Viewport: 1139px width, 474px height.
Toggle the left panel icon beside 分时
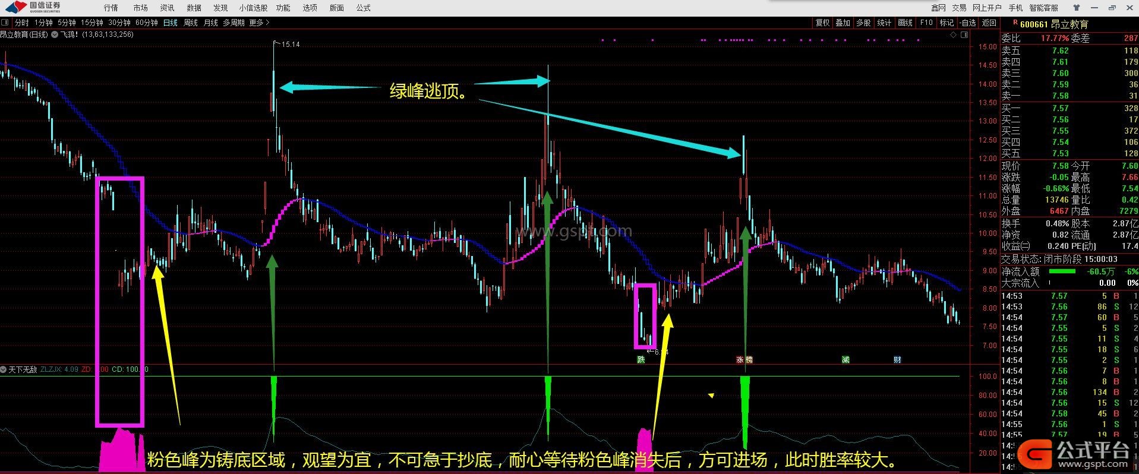point(6,23)
